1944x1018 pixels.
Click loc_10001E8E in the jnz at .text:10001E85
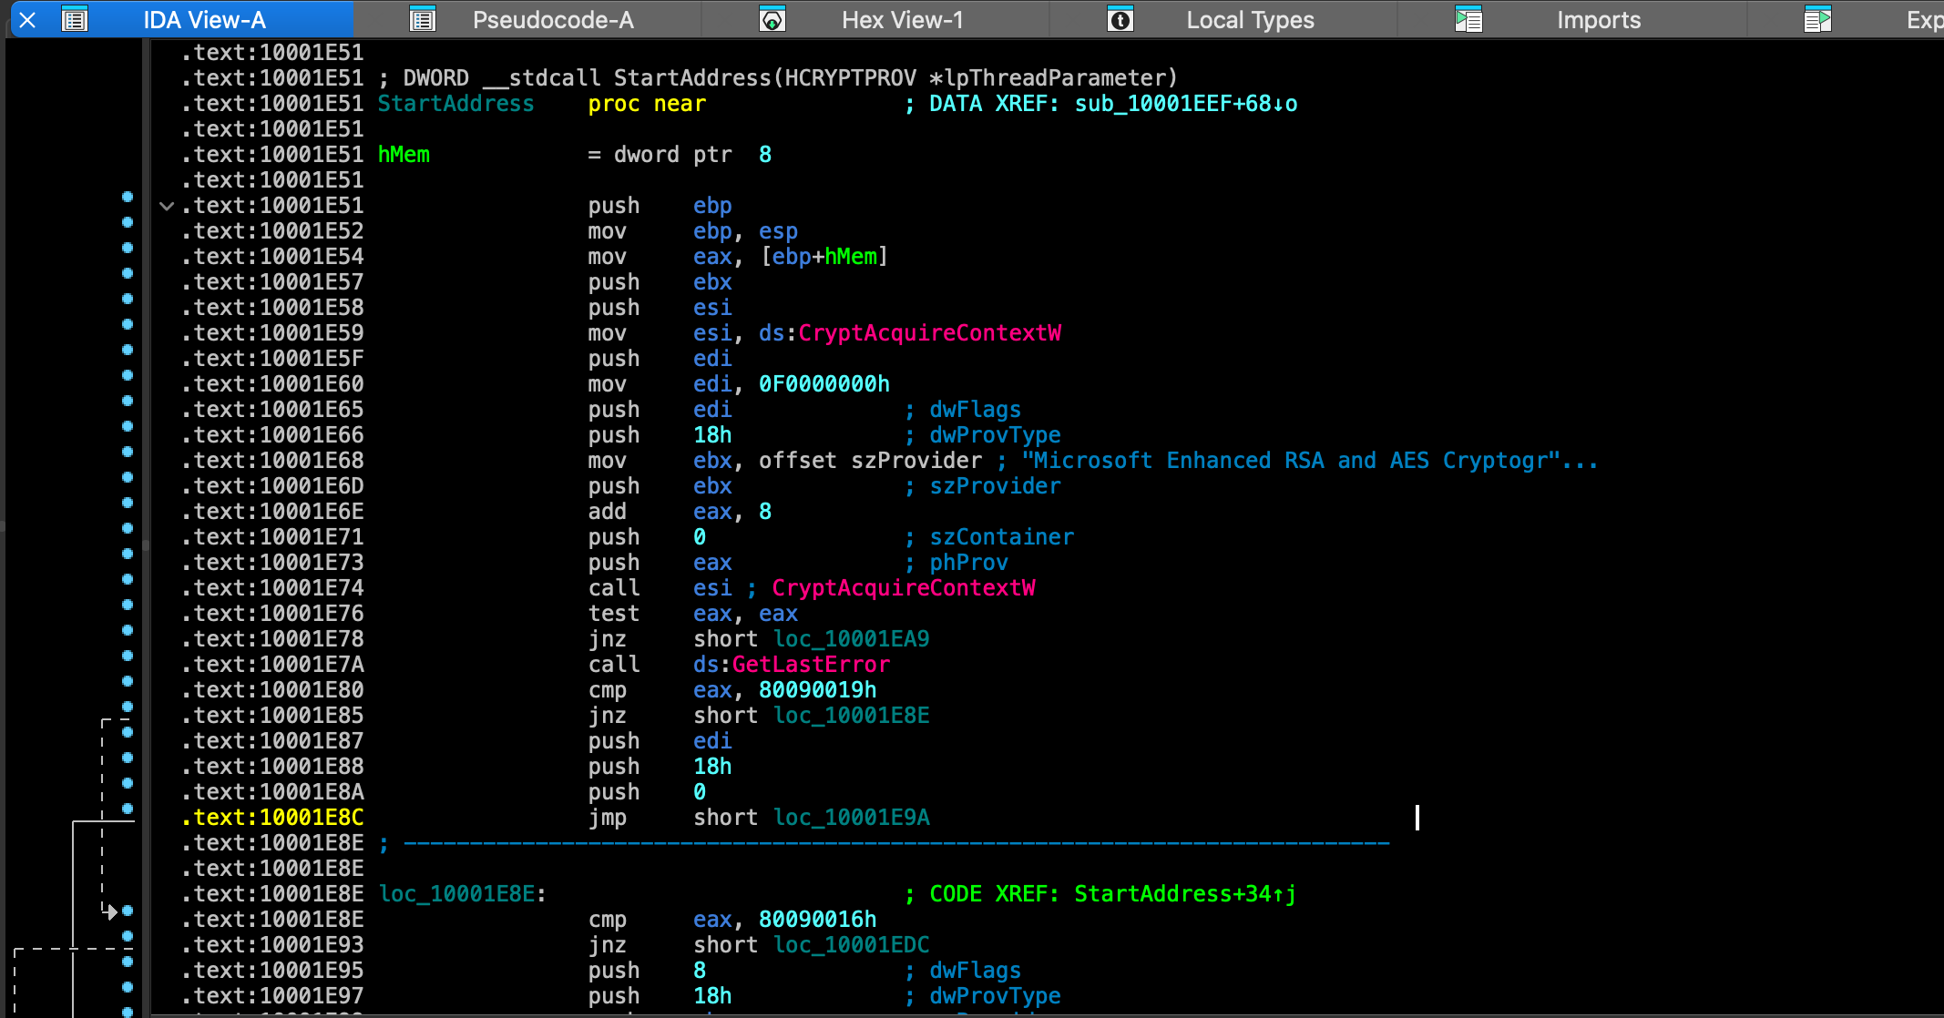(851, 716)
